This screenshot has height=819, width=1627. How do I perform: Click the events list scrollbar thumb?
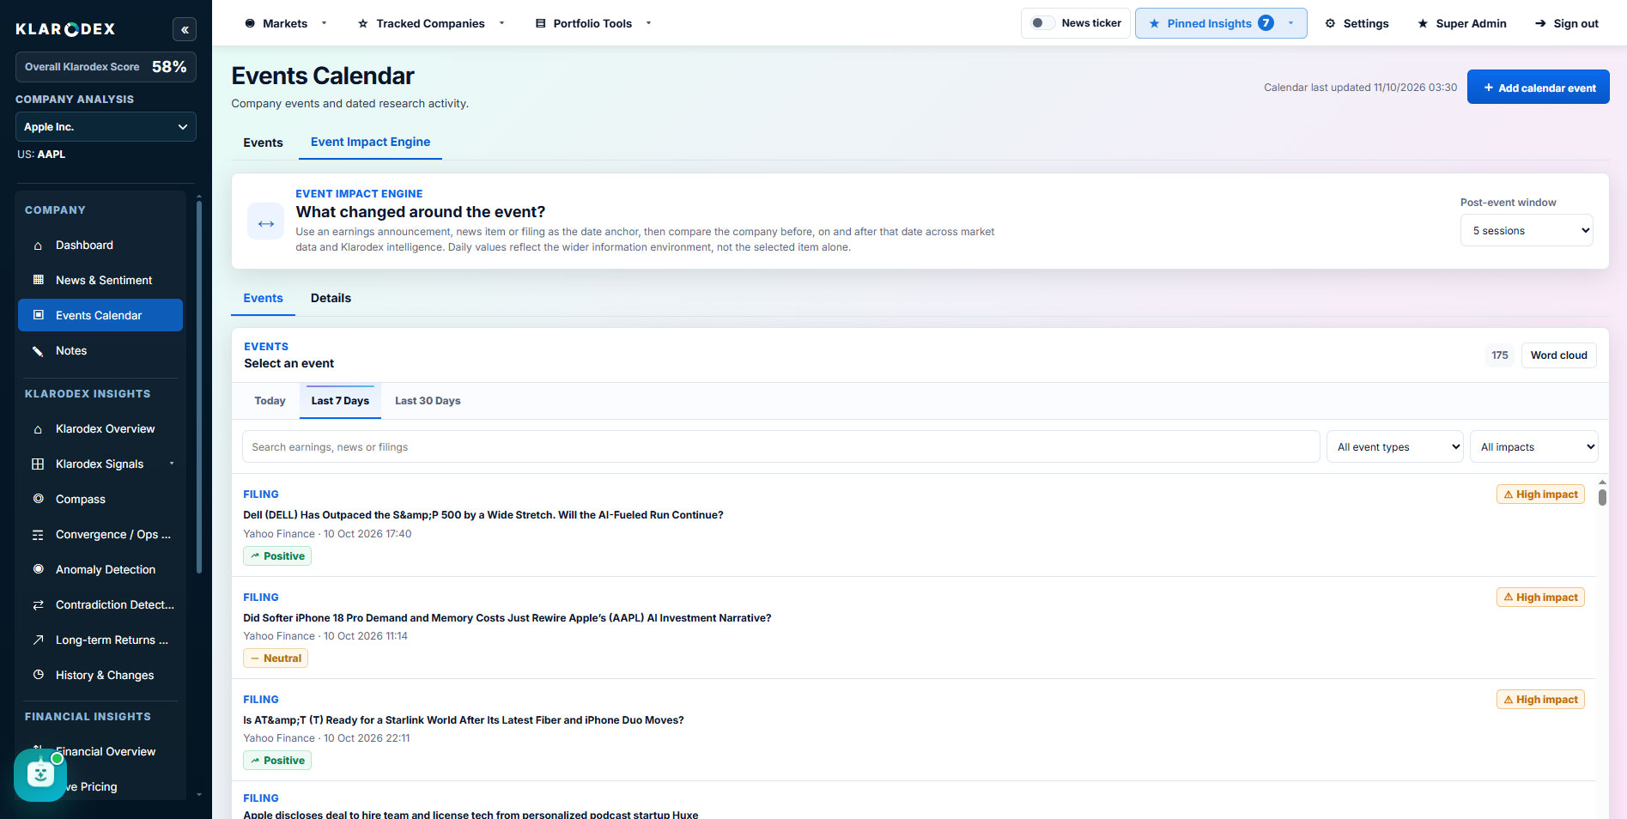click(1602, 497)
